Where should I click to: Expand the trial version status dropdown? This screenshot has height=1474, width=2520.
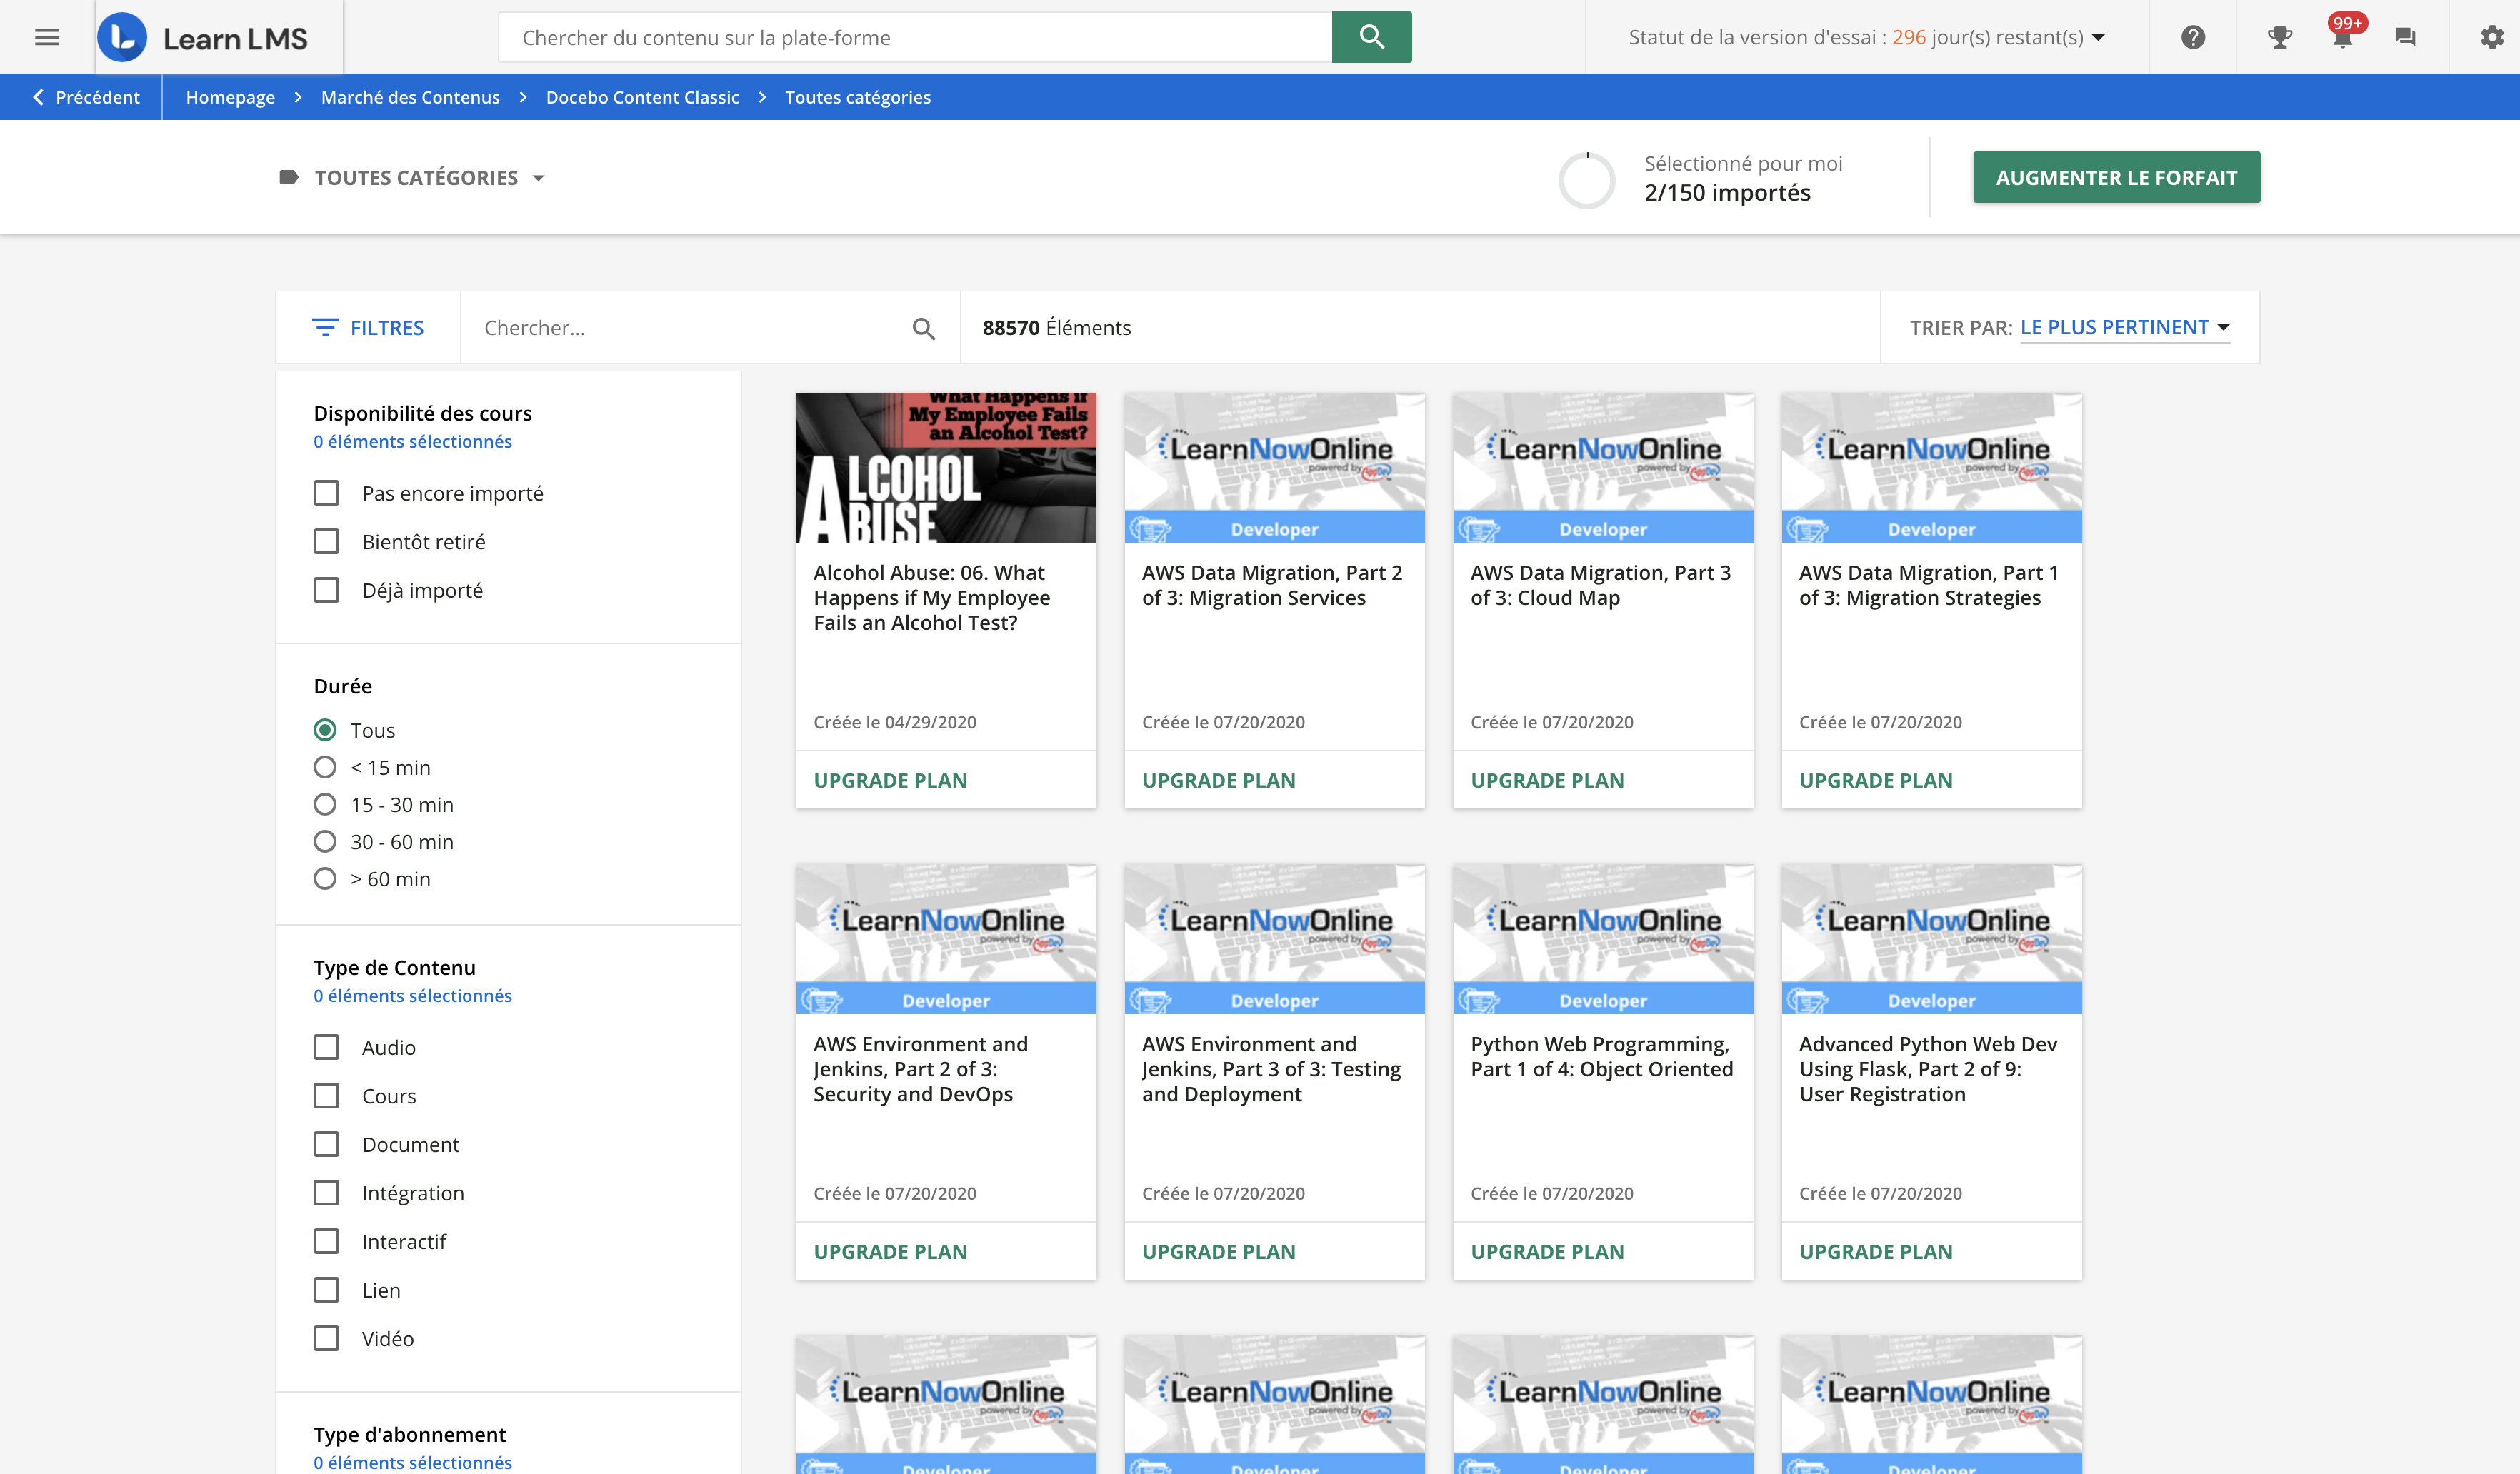1867,37
